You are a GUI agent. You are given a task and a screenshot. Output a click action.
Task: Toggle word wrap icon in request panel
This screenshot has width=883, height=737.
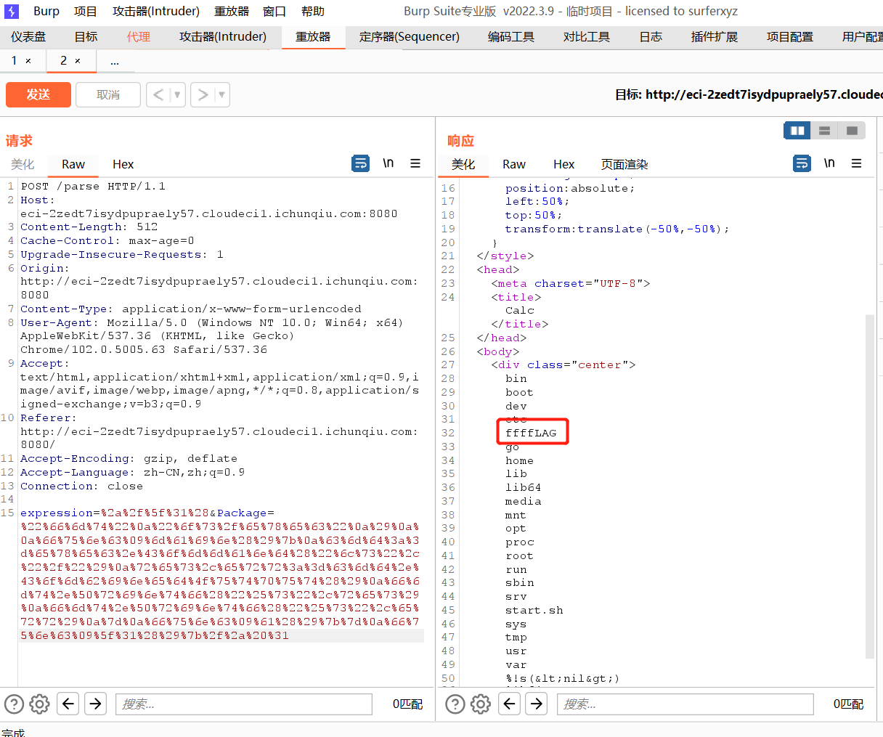pos(360,163)
